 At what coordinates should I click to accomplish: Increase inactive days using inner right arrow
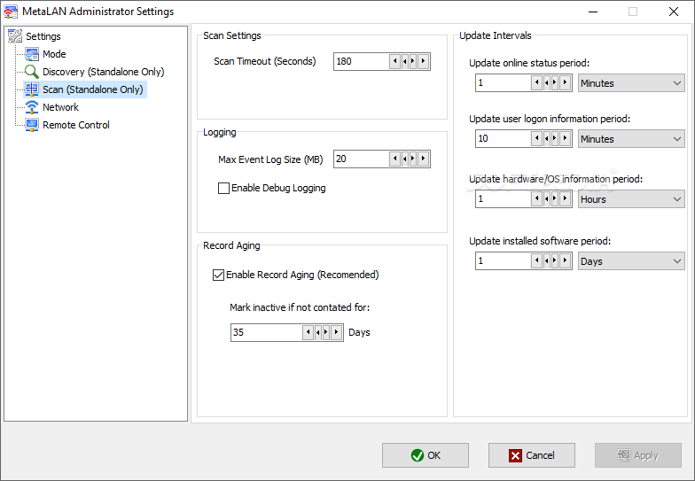click(326, 332)
